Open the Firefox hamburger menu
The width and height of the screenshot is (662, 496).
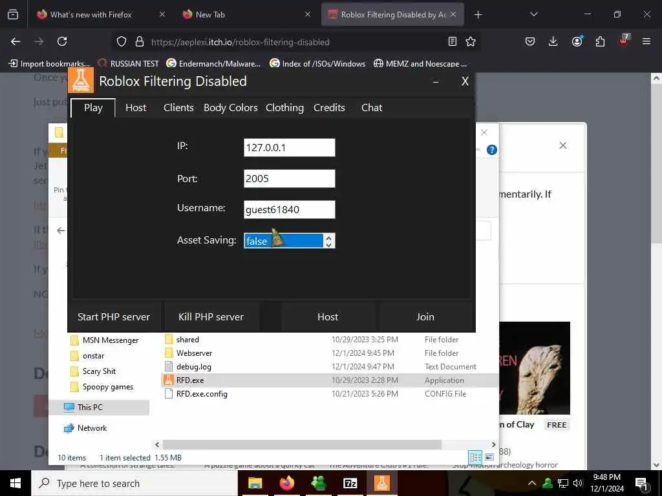pyautogui.click(x=646, y=41)
